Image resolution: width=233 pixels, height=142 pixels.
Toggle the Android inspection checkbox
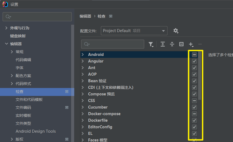point(194,55)
